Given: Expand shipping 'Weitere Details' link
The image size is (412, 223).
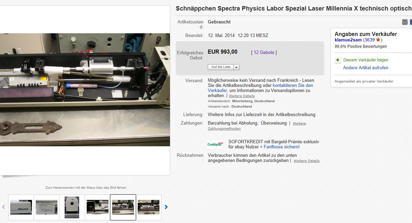Looking at the screenshot, I should point(242,96).
